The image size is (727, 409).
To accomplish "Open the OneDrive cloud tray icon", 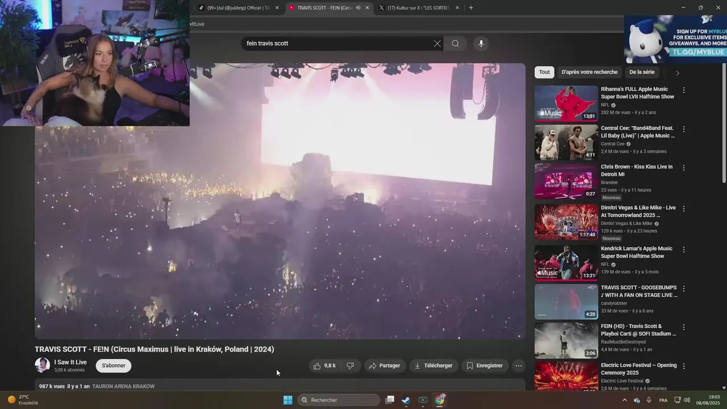I will coord(637,400).
